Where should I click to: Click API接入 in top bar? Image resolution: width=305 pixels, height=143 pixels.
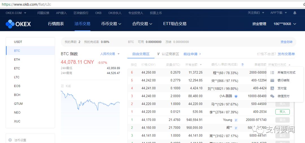click(61, 13)
